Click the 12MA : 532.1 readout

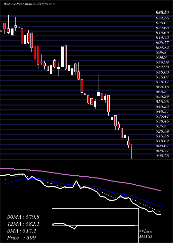point(23,224)
